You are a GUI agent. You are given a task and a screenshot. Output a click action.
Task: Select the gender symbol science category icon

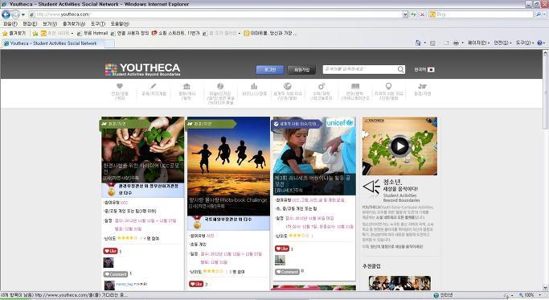[x=322, y=86]
